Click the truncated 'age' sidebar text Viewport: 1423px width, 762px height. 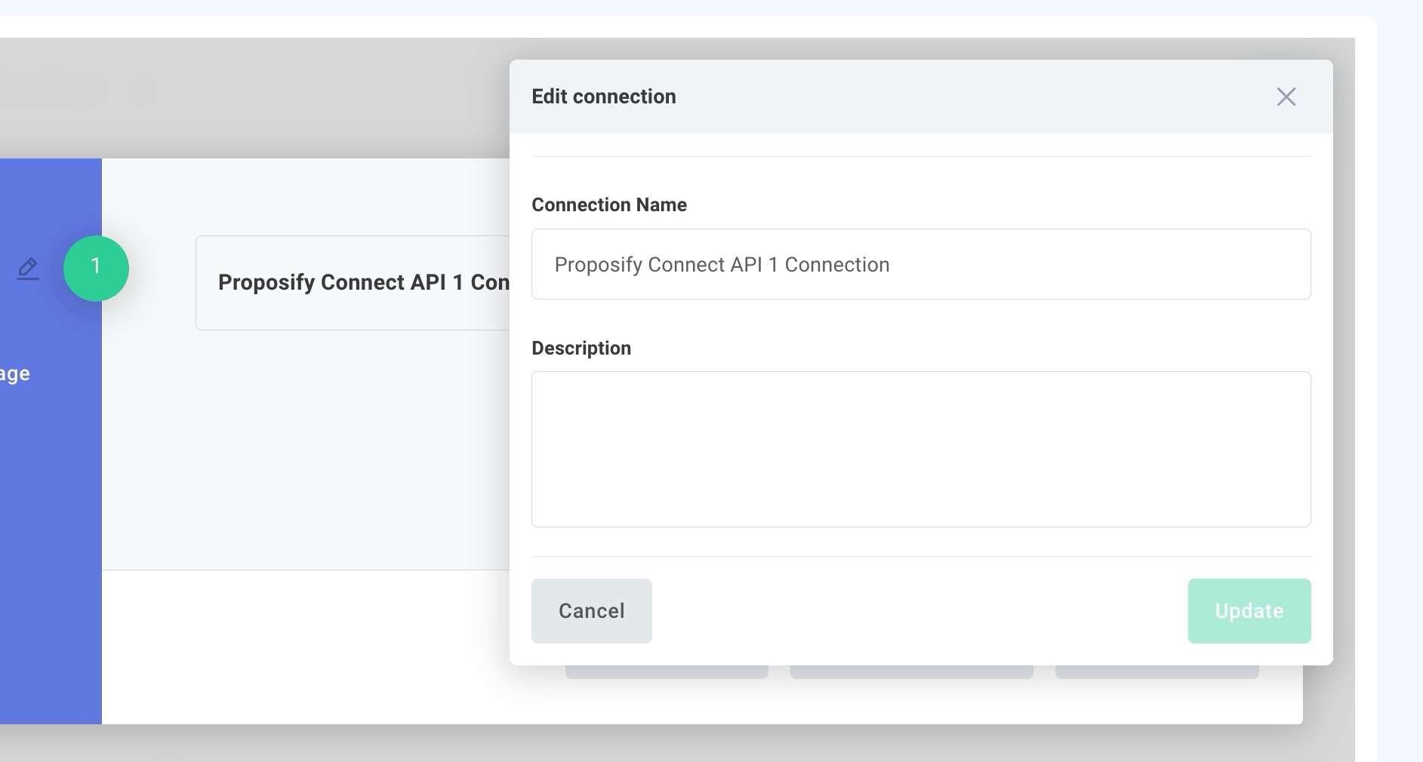tap(15, 374)
